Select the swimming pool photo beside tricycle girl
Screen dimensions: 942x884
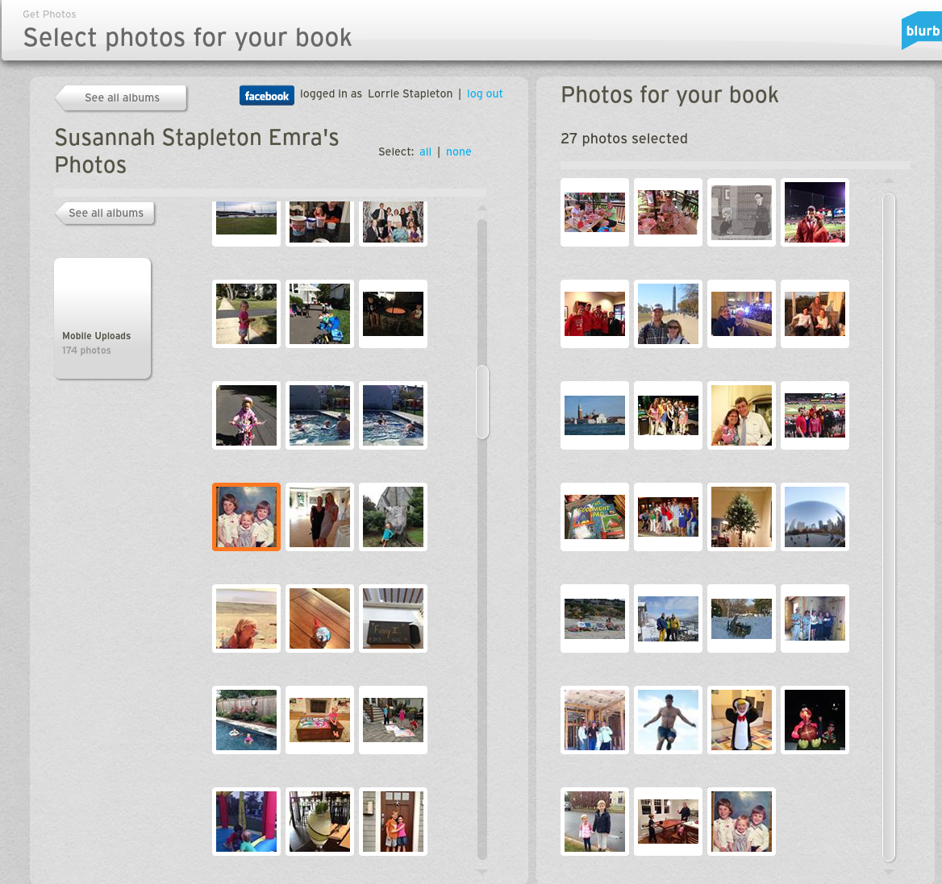pos(319,415)
